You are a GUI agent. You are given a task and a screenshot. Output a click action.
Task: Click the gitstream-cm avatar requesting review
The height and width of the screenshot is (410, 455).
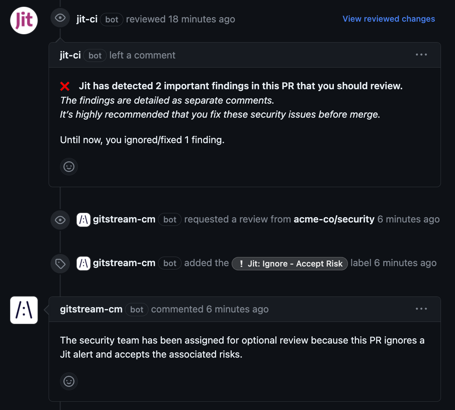point(84,219)
